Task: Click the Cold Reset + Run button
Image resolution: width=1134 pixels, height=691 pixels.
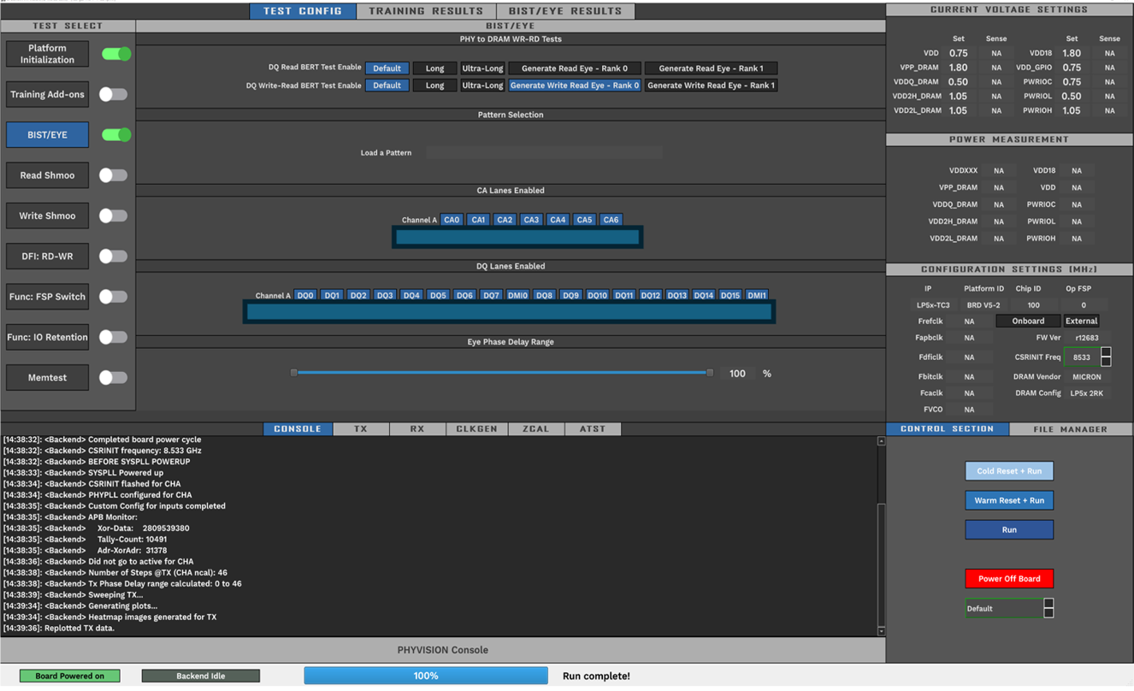Action: pyautogui.click(x=1009, y=471)
